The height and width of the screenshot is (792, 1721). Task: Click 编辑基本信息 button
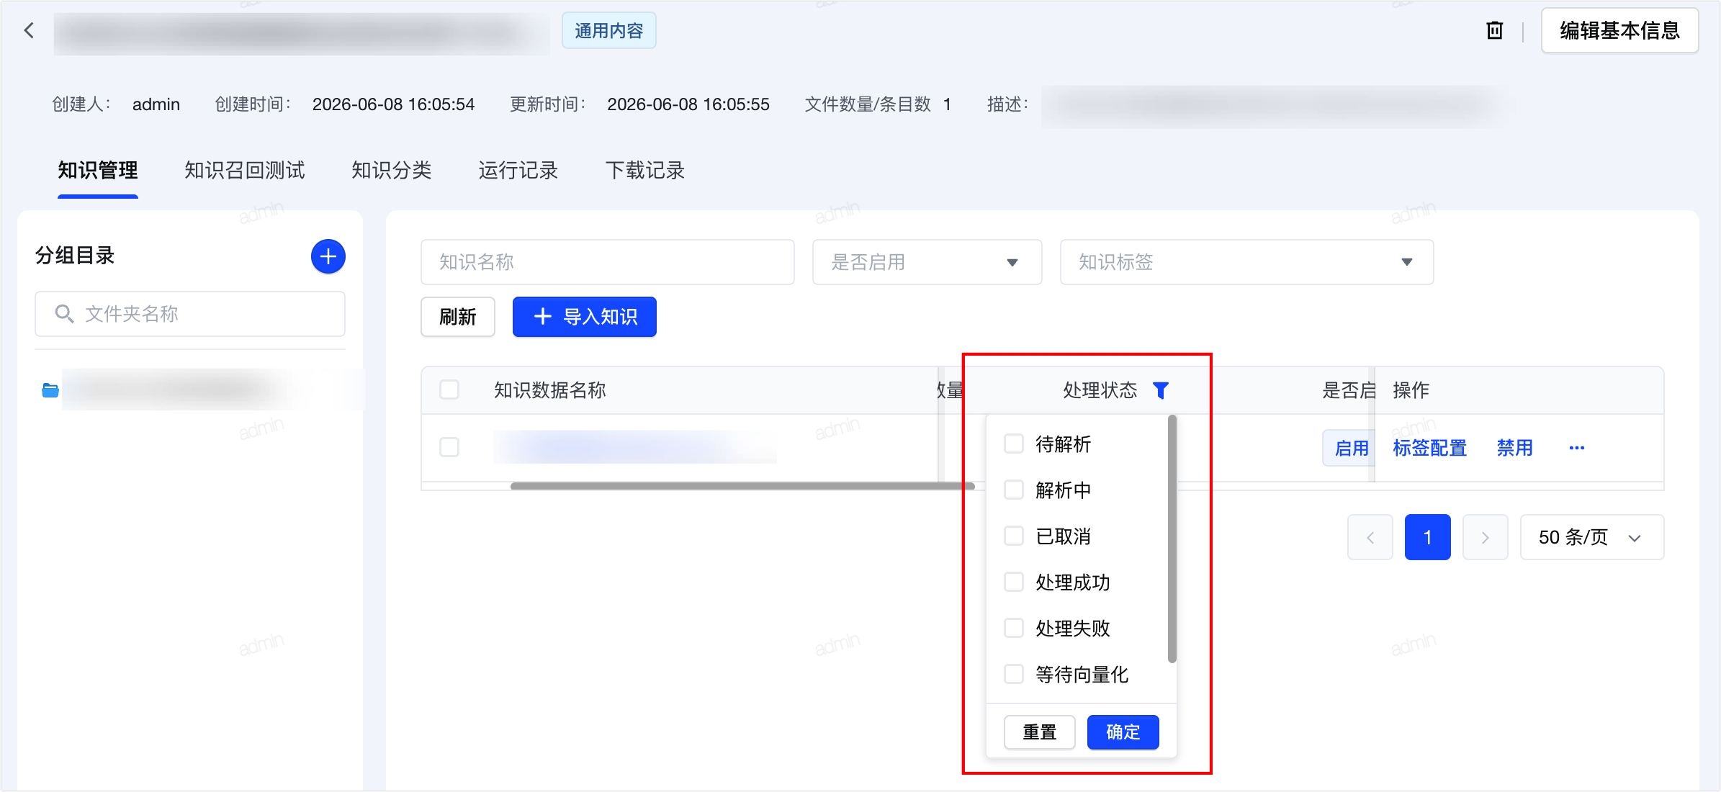pyautogui.click(x=1620, y=30)
